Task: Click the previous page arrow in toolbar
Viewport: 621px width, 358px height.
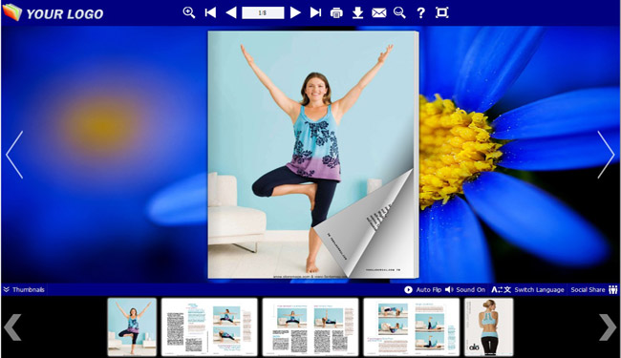Action: tap(231, 12)
